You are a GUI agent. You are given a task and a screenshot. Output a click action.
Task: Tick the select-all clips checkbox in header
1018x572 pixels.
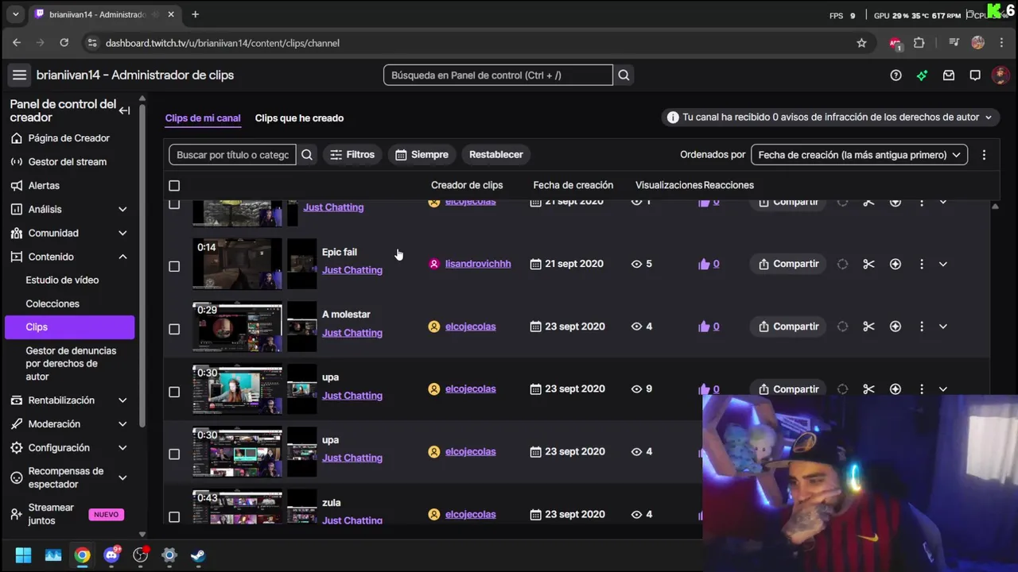174,185
